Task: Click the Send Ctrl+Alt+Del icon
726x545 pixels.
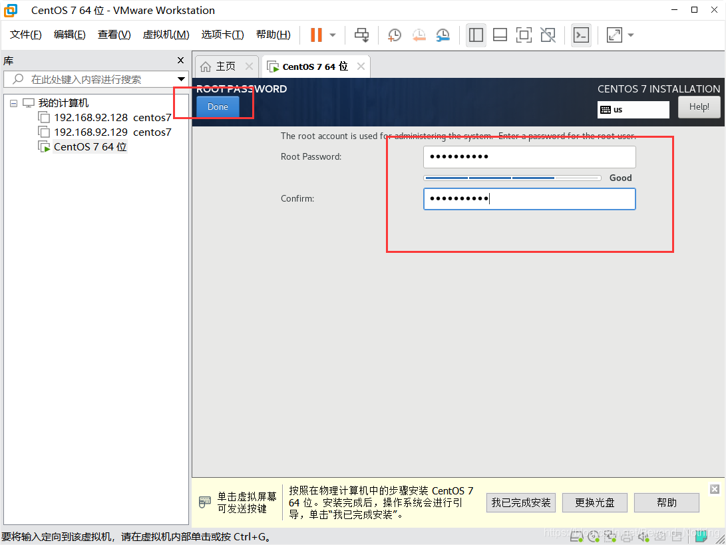Action: (x=361, y=35)
